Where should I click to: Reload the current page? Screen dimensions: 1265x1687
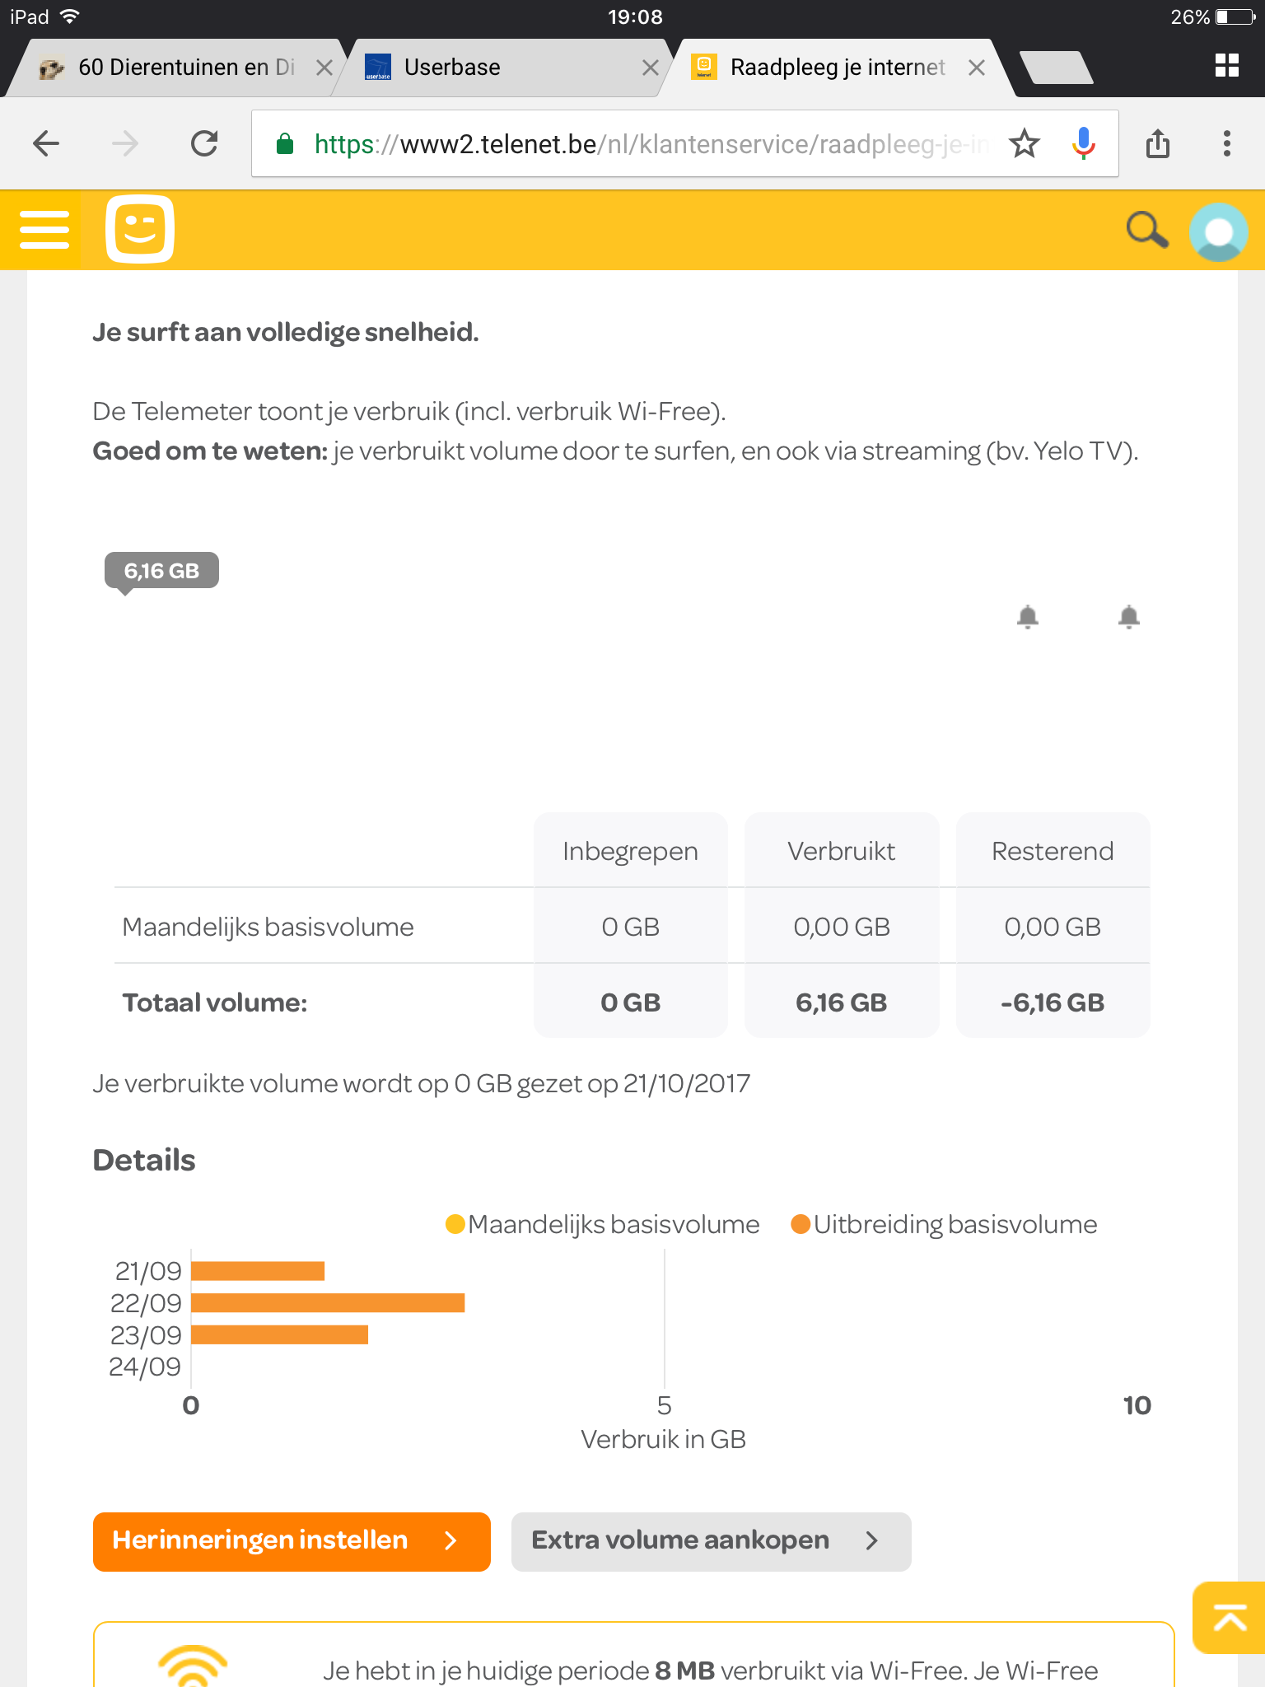pos(204,144)
